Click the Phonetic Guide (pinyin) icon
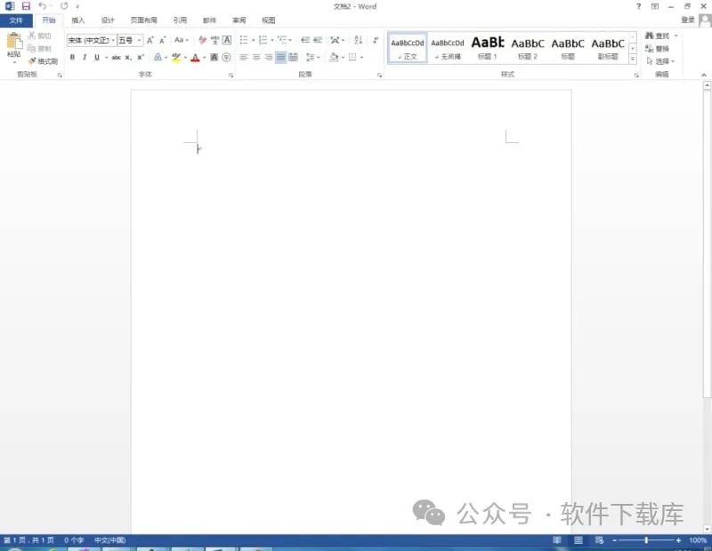 click(x=214, y=40)
